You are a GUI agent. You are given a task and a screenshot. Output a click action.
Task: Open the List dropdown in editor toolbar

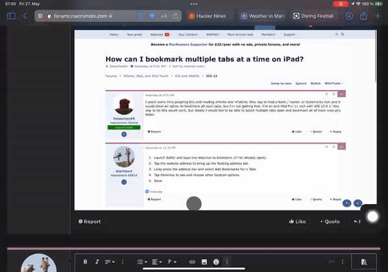[142, 262]
